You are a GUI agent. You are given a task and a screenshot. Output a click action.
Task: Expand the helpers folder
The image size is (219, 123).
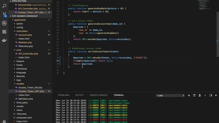[30, 61]
